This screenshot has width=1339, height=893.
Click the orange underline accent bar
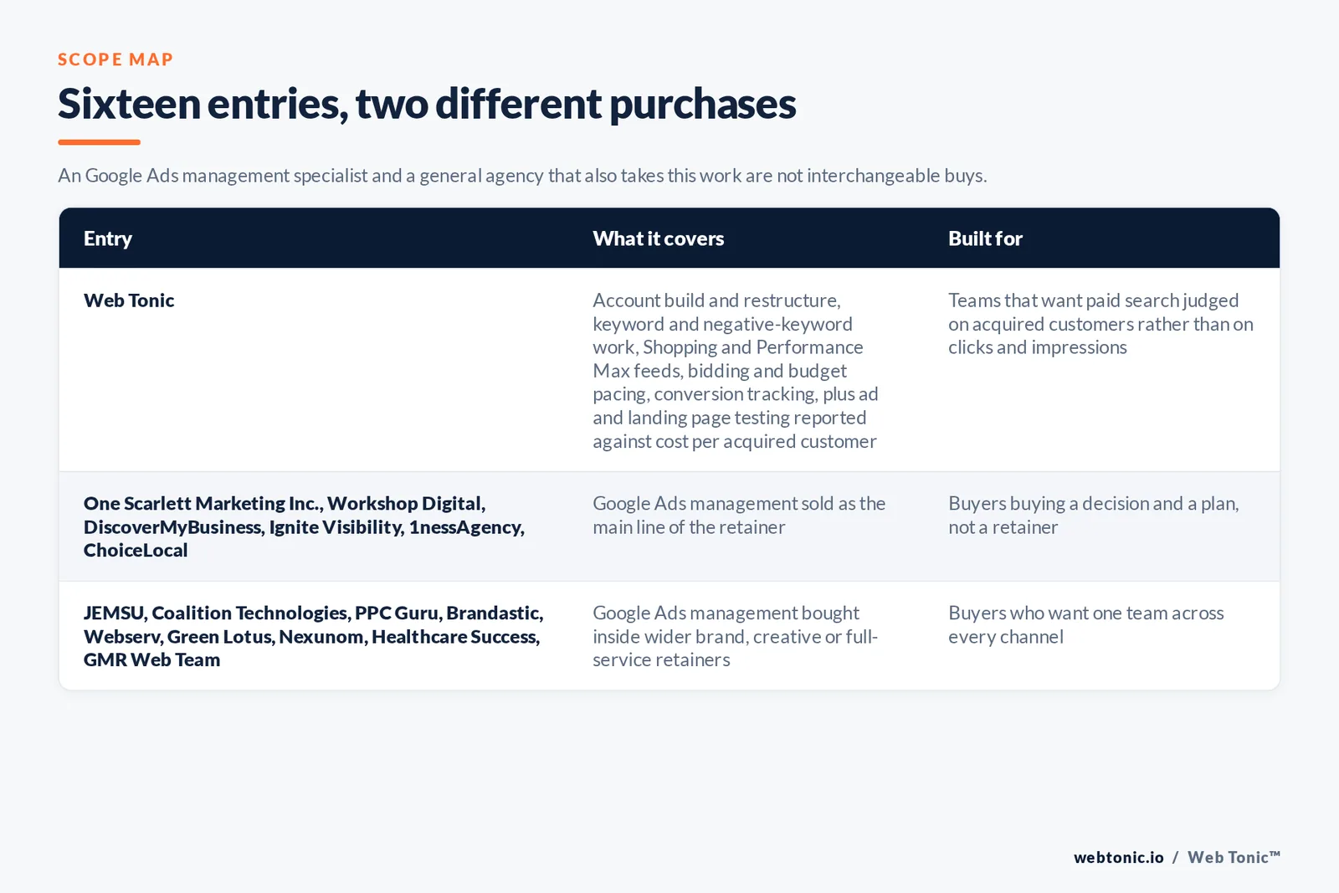click(x=99, y=142)
